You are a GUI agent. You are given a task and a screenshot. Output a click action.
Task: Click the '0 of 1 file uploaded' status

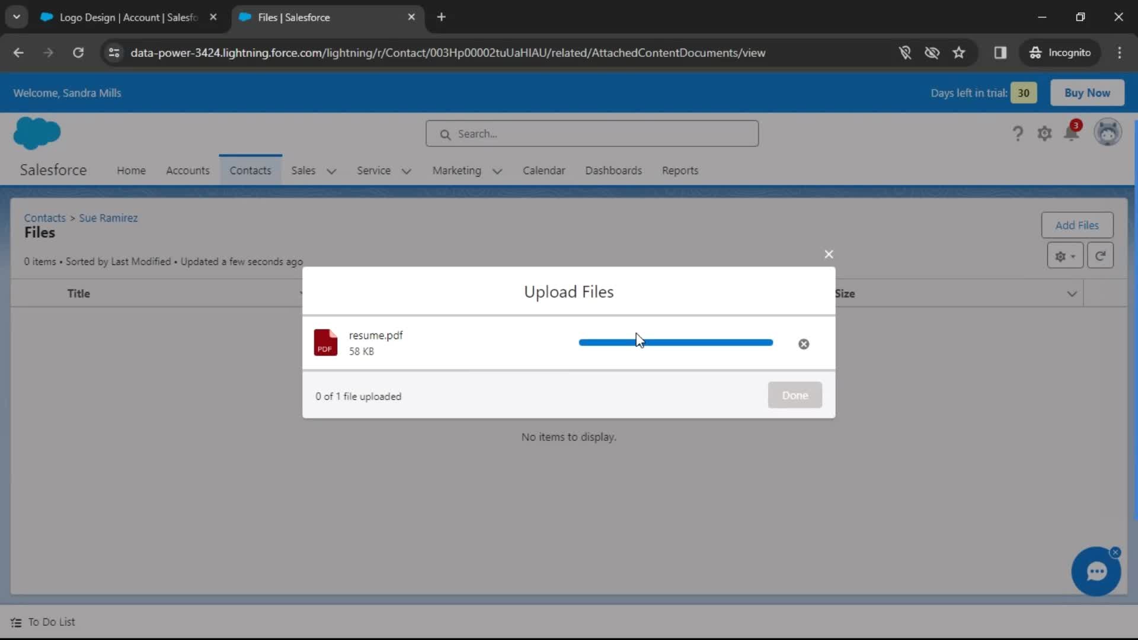tap(358, 396)
